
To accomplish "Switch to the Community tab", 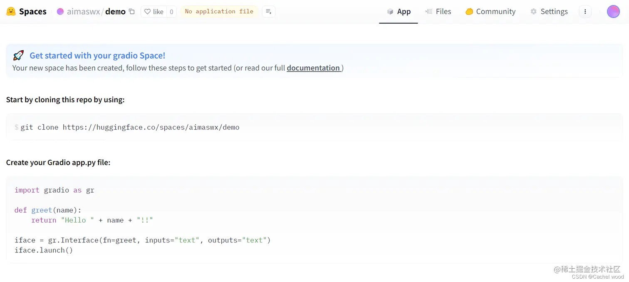I will [490, 12].
